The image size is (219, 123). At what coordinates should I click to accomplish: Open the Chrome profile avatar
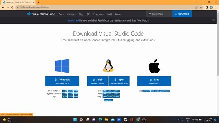click(211, 8)
